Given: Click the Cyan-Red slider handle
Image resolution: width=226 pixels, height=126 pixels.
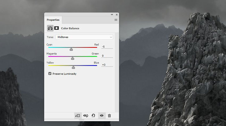Looking at the screenshot, I should click(x=71, y=50).
